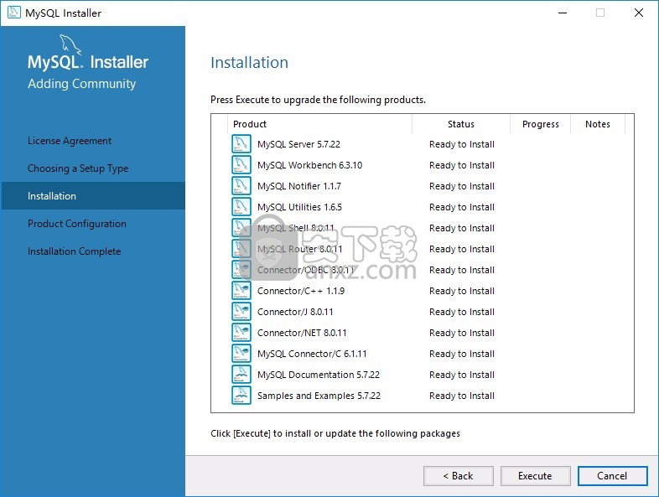Click the MySQL Shell 8.0.11 product icon
This screenshot has height=497, width=659.
[x=241, y=228]
